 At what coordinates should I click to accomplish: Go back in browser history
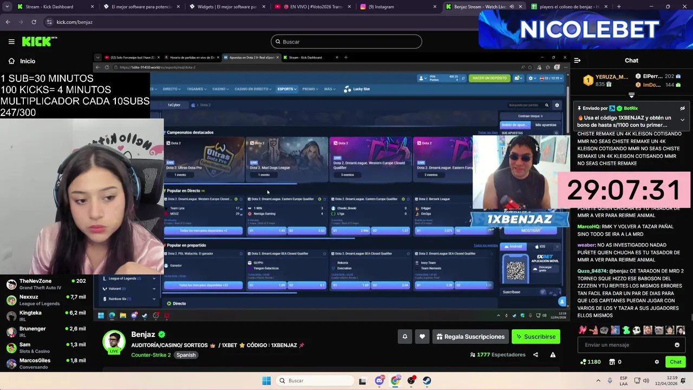point(8,22)
